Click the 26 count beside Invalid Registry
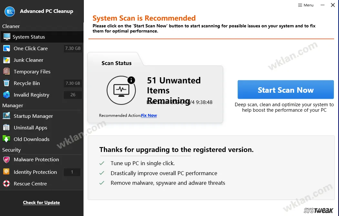Viewport: 339px width, 216px height. 73,95
